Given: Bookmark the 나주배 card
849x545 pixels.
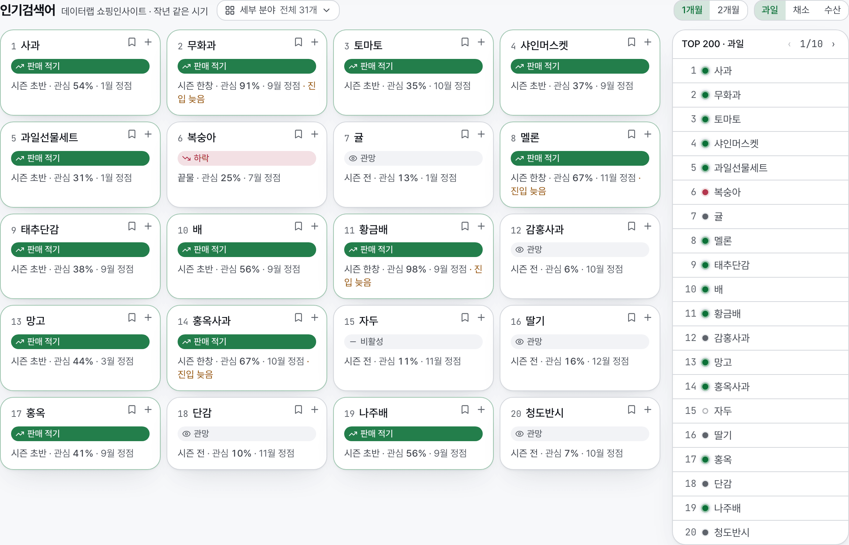Looking at the screenshot, I should (465, 410).
